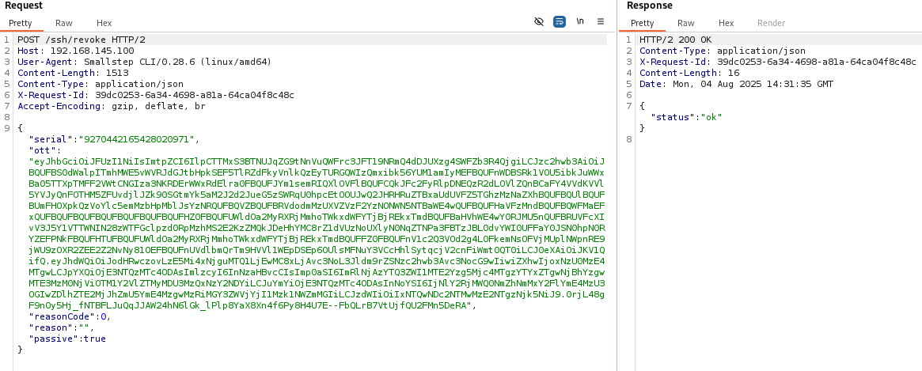Click the Date header in the response
The height and width of the screenshot is (371, 922).
pos(736,84)
